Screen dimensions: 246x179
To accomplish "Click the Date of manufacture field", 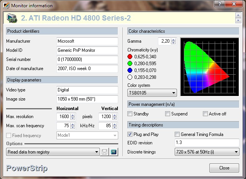I will tap(87, 69).
